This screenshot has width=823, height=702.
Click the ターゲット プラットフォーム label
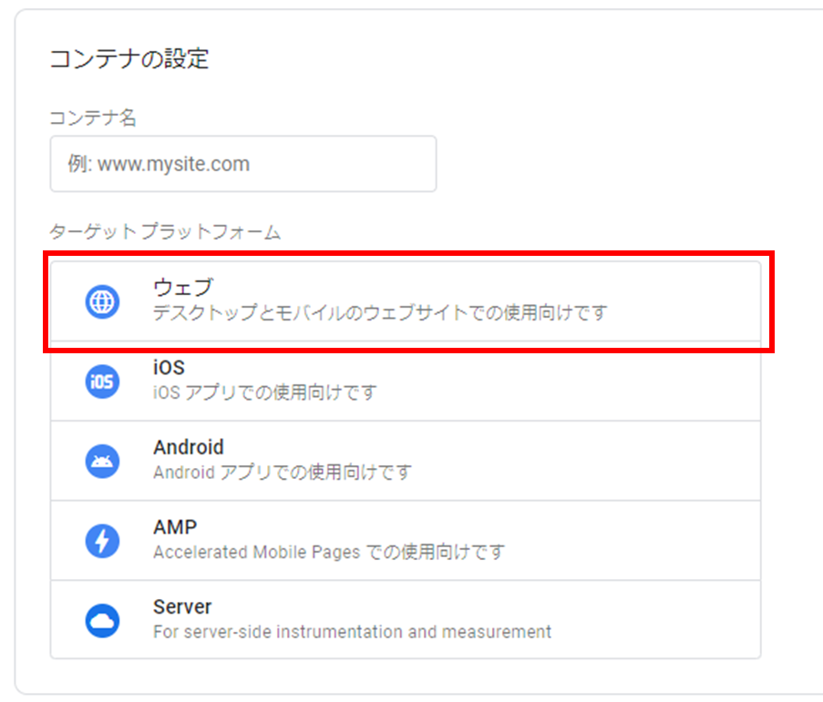[165, 231]
